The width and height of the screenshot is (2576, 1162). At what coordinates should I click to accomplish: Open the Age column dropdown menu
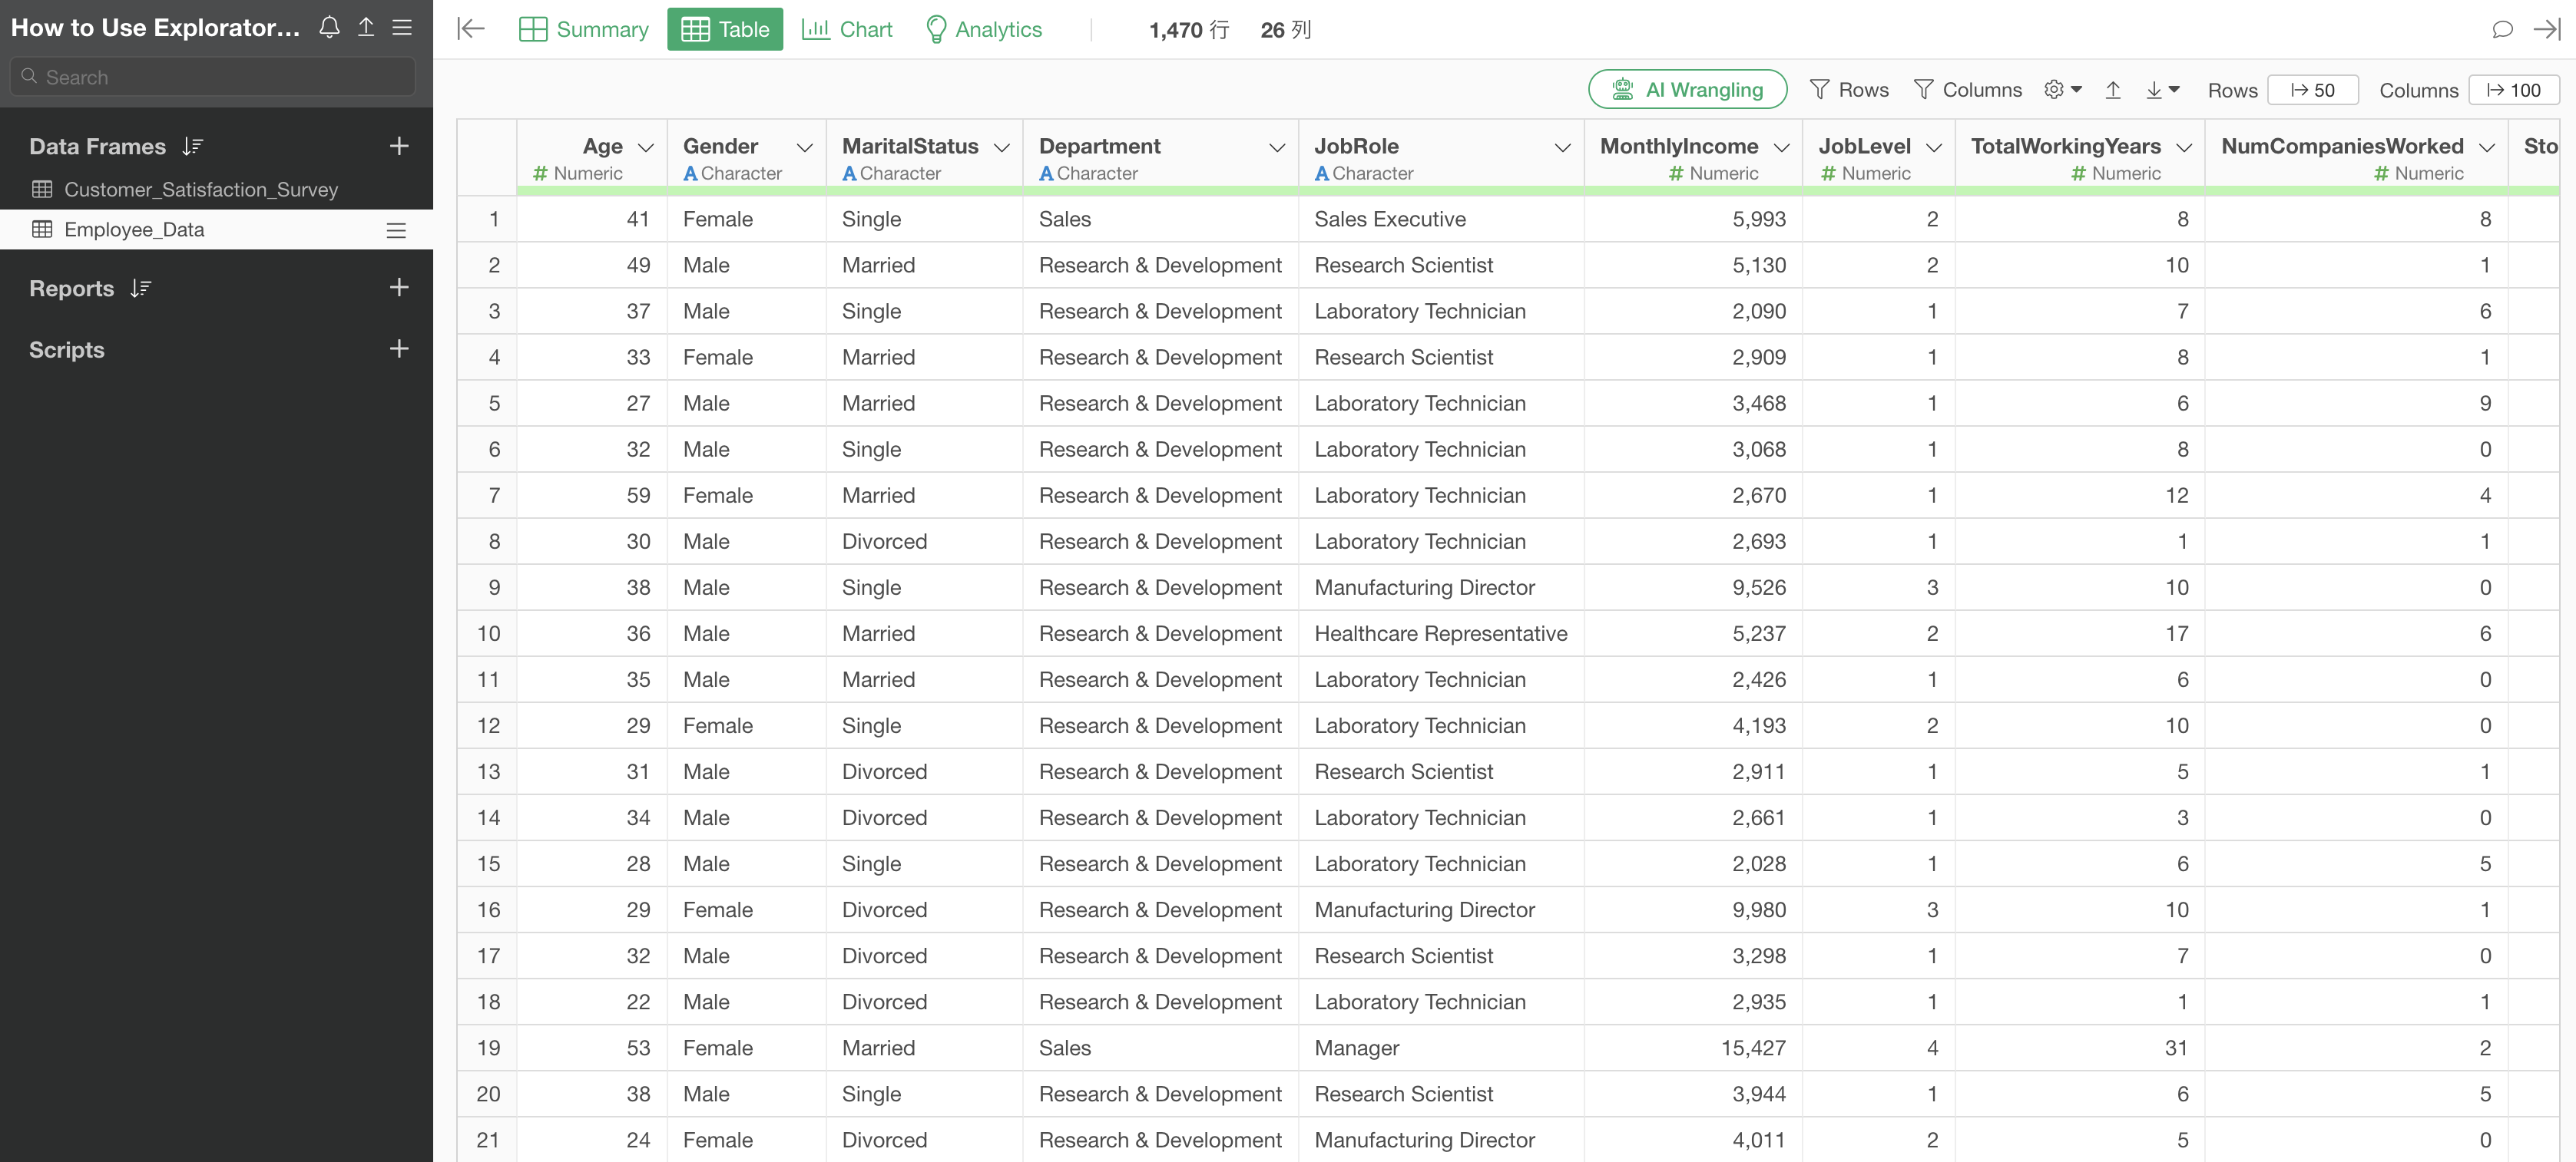coord(646,148)
